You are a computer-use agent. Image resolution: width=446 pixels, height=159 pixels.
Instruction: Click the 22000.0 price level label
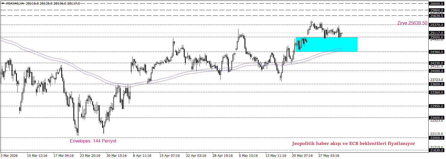pos(437,138)
